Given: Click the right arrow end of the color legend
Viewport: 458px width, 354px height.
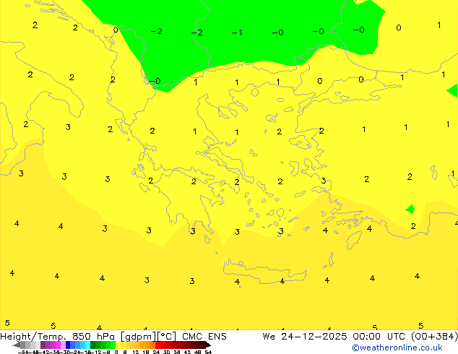Looking at the screenshot, I should coord(208,345).
